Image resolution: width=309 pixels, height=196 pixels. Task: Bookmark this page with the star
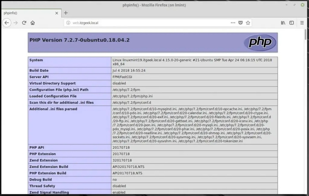[248, 23]
